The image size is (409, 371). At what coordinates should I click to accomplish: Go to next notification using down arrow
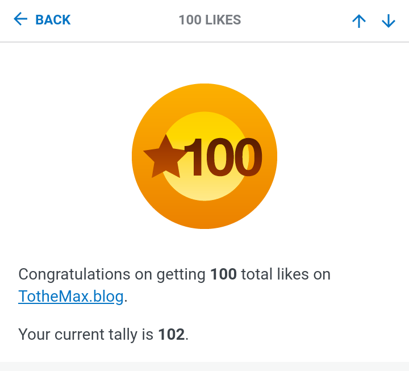(x=389, y=21)
